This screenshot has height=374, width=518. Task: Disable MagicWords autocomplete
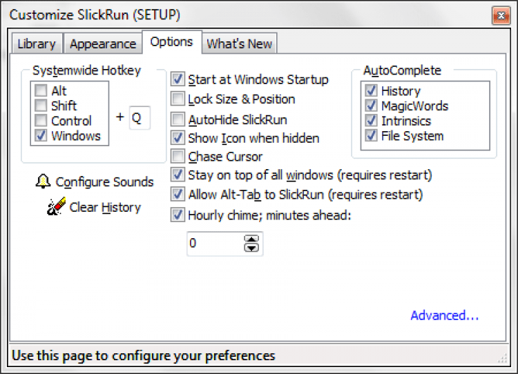click(x=372, y=106)
